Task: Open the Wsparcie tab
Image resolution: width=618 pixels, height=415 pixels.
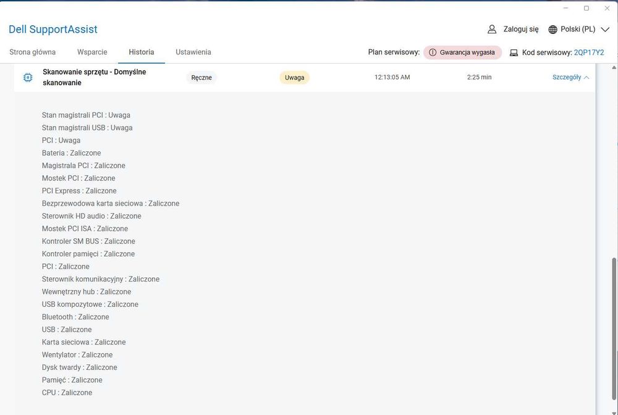Action: coord(92,52)
